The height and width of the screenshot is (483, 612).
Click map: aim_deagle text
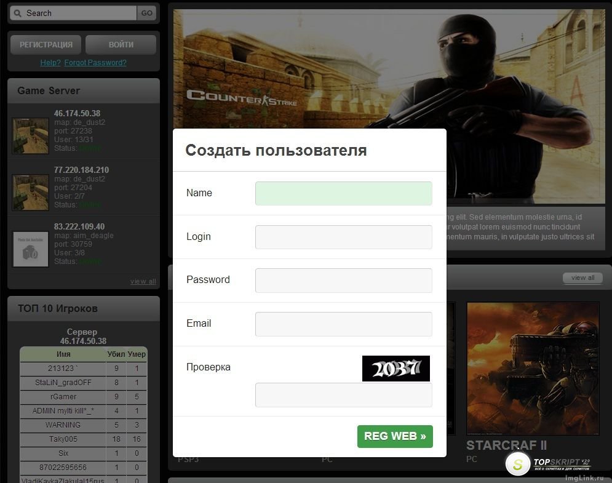pos(84,236)
